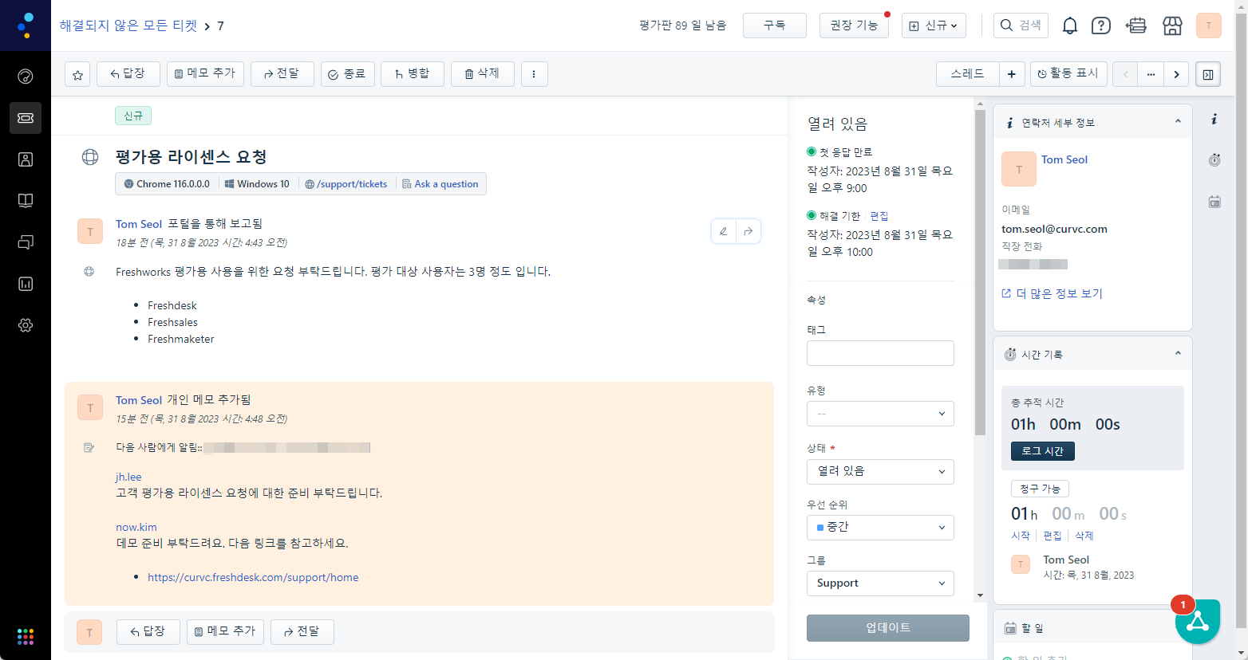The height and width of the screenshot is (660, 1248).
Task: Click 삭제 under the time entry
Action: pyautogui.click(x=1084, y=536)
